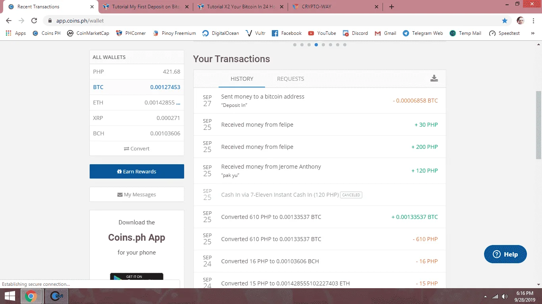Open Apps bookmarks shortcut
The height and width of the screenshot is (304, 542).
coord(16,33)
